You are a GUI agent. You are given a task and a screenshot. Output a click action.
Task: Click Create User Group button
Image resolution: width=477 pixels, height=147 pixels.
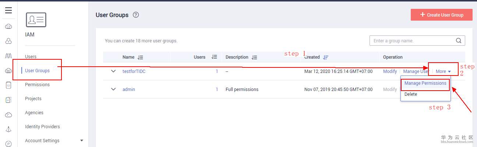[442, 15]
